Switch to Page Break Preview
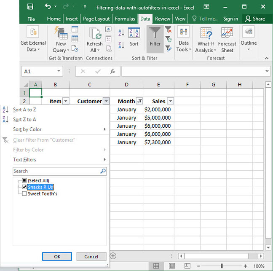273x271 pixels. click(x=187, y=266)
